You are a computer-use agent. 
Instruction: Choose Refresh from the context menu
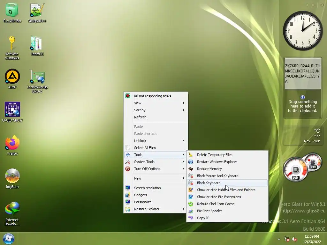click(x=156, y=117)
